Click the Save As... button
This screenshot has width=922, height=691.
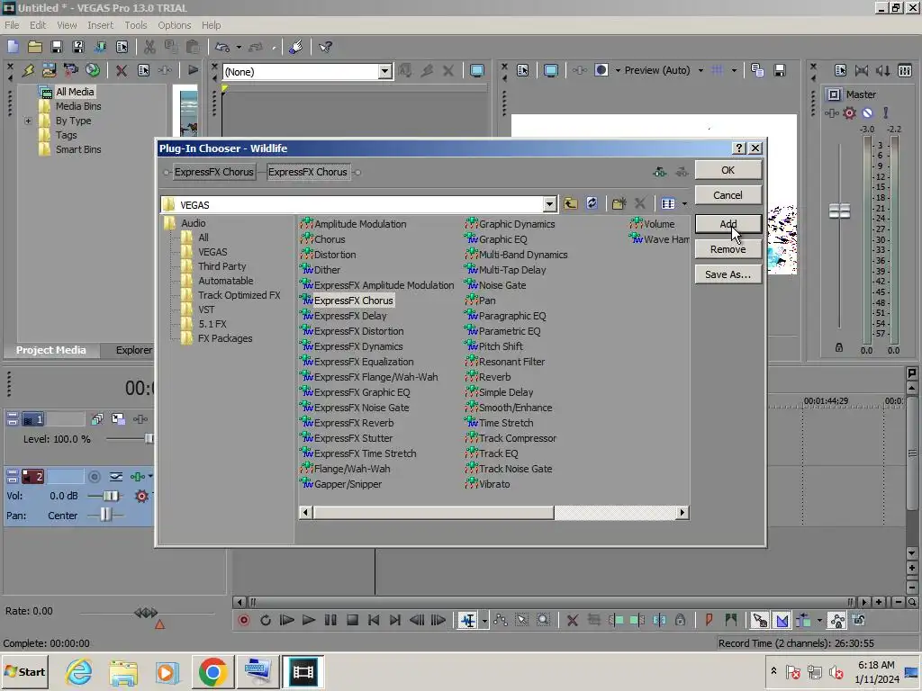[728, 274]
